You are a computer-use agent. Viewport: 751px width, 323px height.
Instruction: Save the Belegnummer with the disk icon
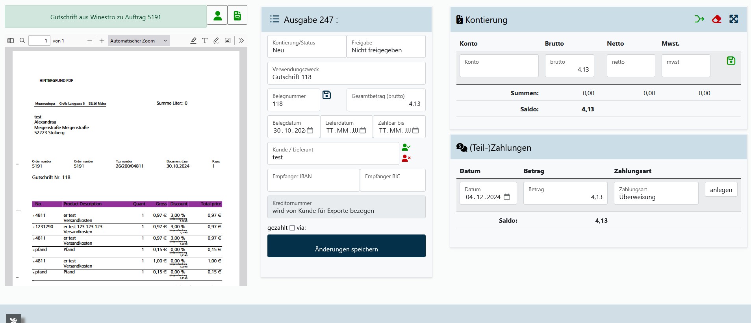(x=326, y=95)
